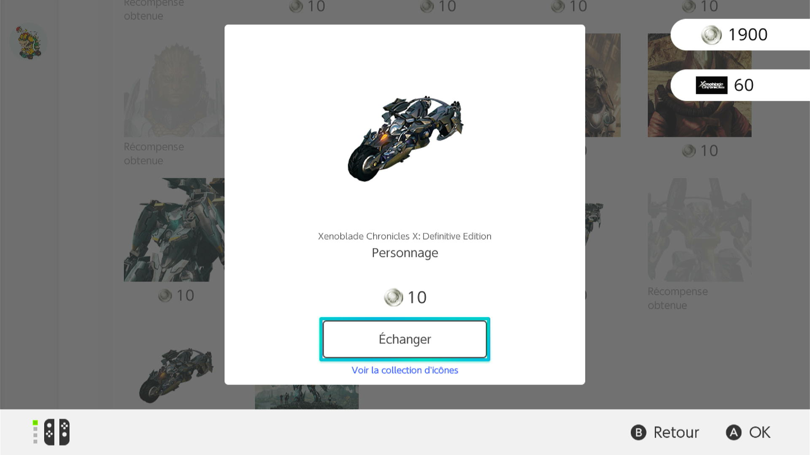Click the 1900 platinum points balance

point(748,35)
